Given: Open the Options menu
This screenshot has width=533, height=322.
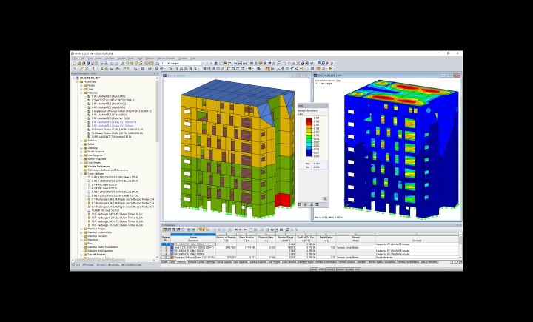Looking at the screenshot, I should 150,58.
